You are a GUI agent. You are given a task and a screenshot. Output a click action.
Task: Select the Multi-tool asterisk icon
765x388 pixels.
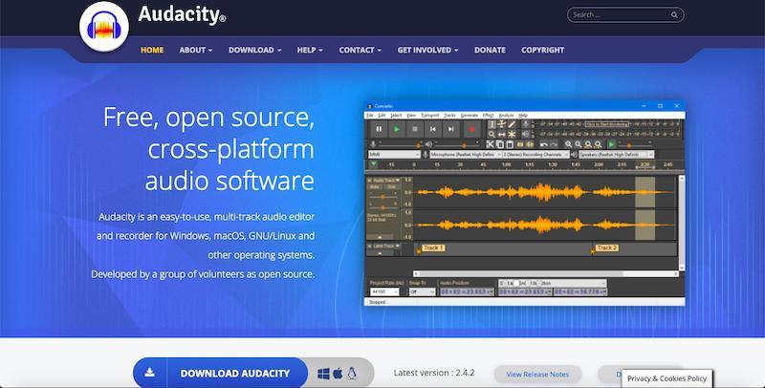pos(512,134)
